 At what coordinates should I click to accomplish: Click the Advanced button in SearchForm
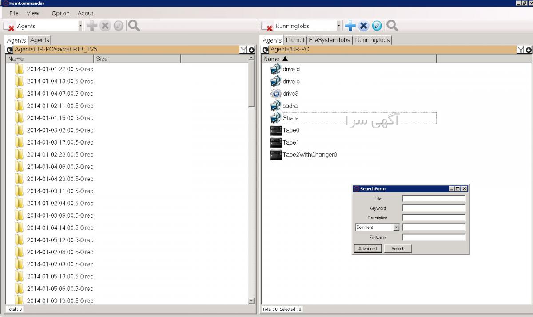pyautogui.click(x=368, y=249)
